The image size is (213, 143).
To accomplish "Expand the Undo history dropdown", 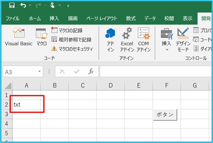I will pyautogui.click(x=30, y=5).
